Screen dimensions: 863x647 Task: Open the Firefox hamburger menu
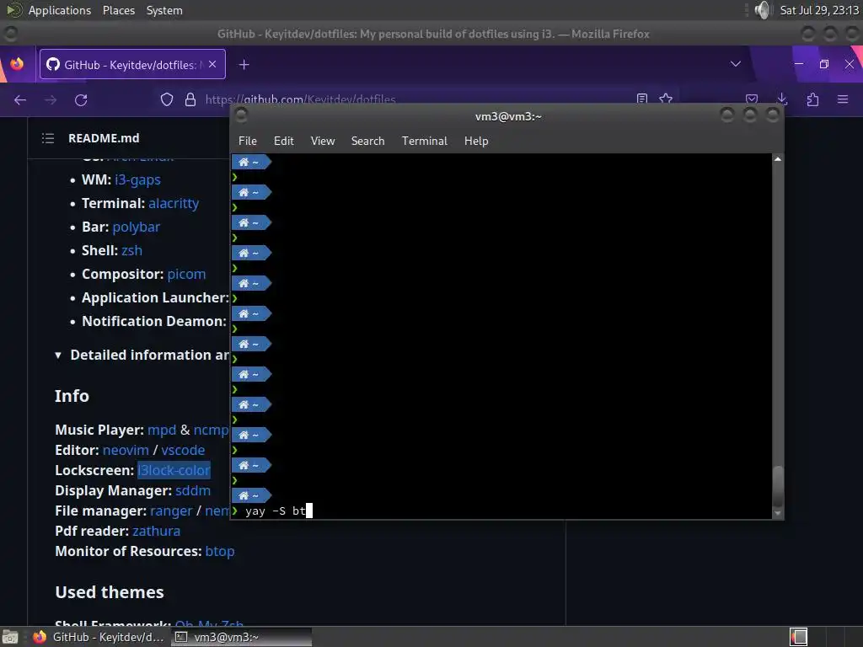(x=843, y=99)
